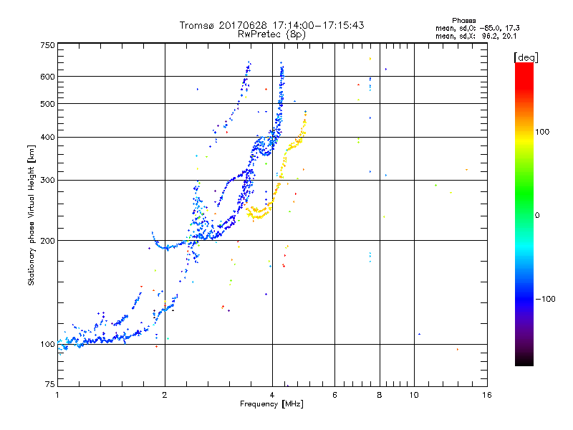Click the y-axis tick '500'

point(47,104)
